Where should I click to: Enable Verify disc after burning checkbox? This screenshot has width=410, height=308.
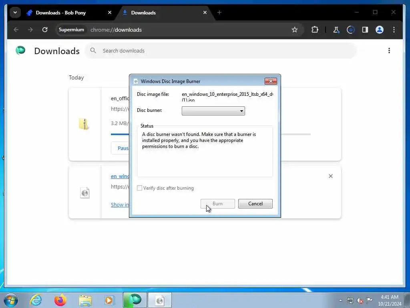(x=140, y=188)
